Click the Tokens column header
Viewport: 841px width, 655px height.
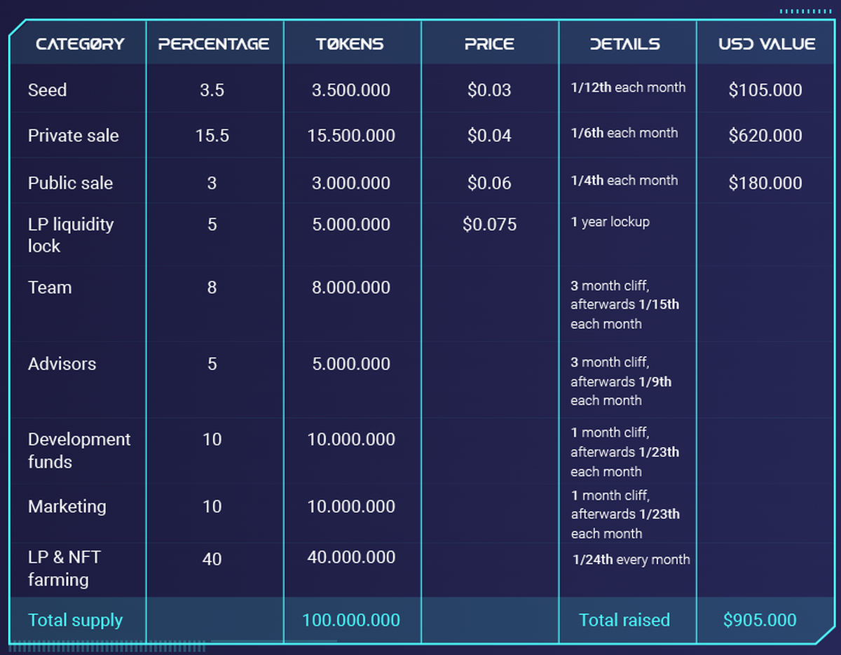click(350, 44)
